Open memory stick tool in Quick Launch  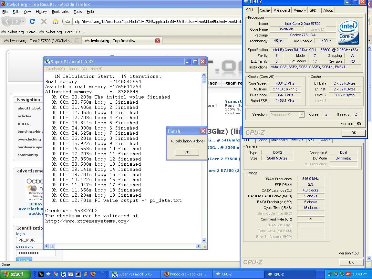coord(41,274)
